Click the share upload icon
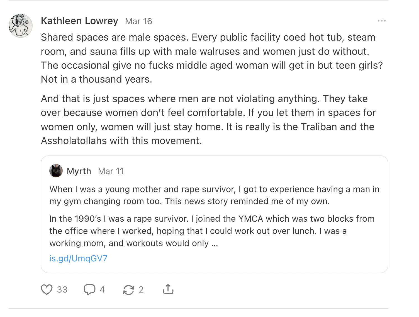This screenshot has height=317, width=419. coord(168,289)
